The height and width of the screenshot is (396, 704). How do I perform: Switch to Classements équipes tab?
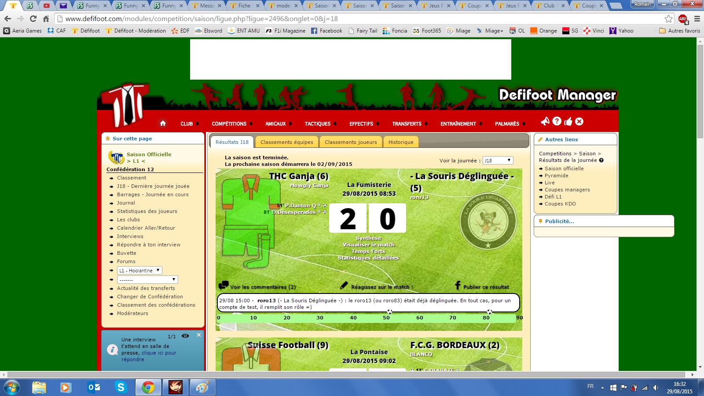[x=287, y=142]
